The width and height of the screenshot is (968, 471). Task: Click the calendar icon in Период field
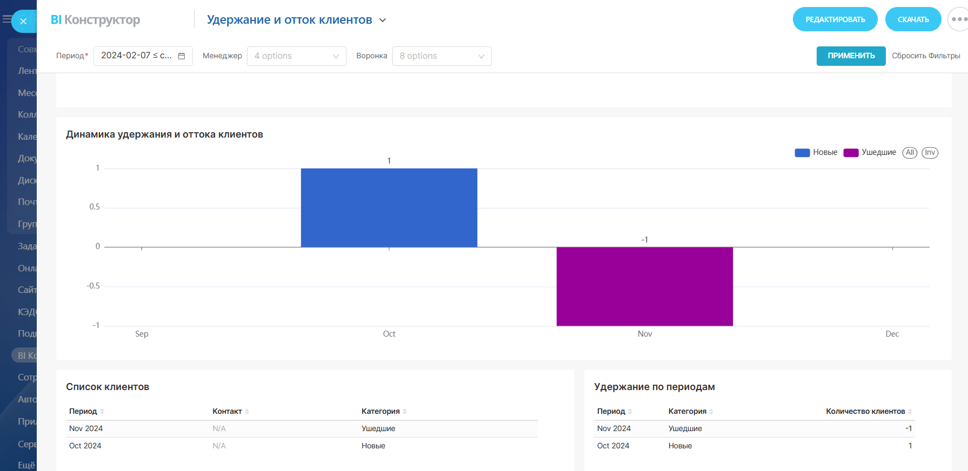pyautogui.click(x=182, y=56)
